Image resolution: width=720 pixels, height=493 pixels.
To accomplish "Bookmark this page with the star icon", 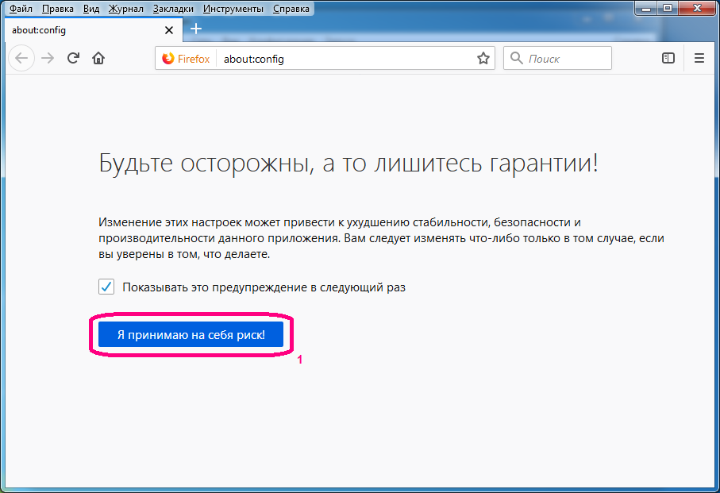I will [483, 59].
